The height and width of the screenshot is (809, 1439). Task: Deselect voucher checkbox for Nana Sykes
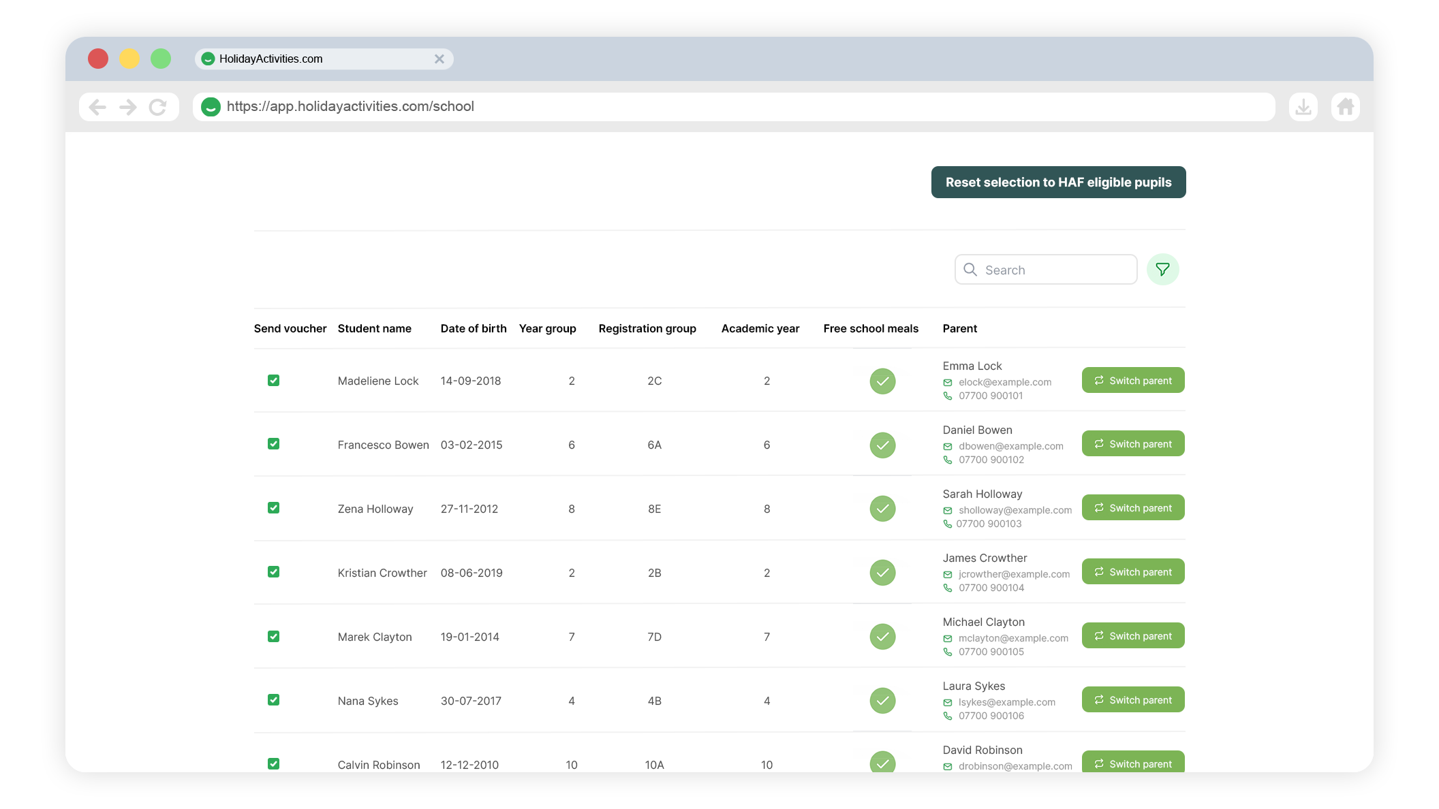273,700
